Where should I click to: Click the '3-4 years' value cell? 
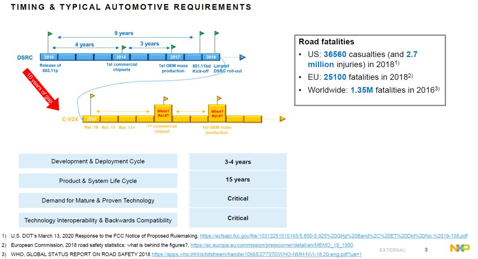click(x=238, y=162)
